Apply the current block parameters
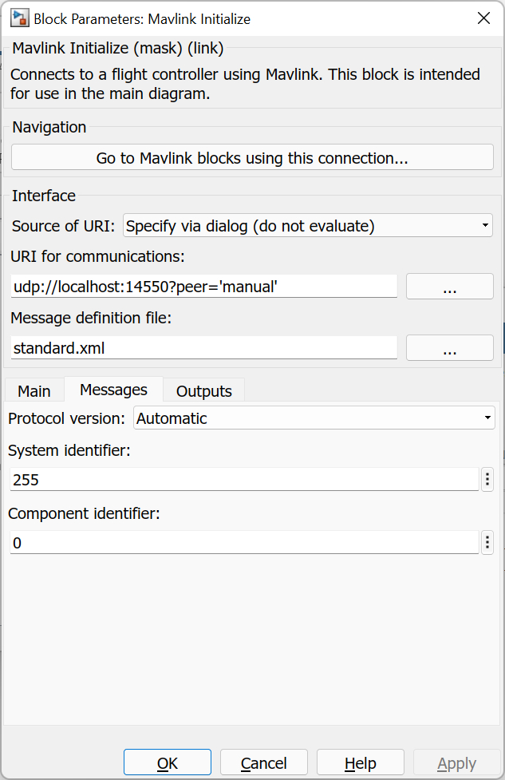This screenshot has width=505, height=780. (x=456, y=762)
